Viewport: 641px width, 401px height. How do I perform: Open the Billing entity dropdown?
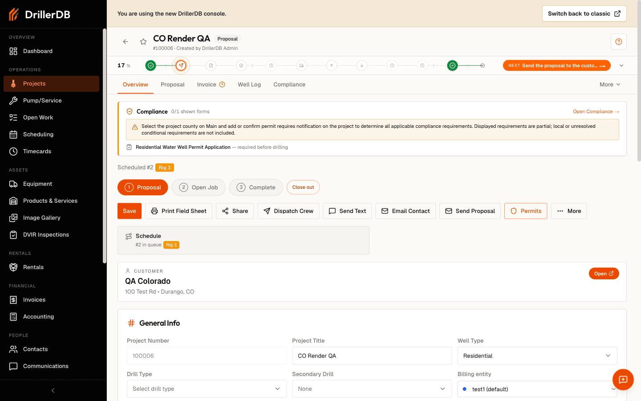(537, 389)
